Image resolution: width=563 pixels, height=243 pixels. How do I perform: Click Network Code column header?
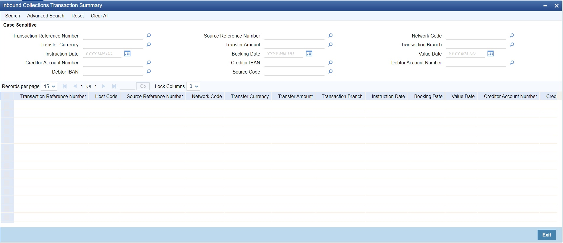pyautogui.click(x=207, y=96)
